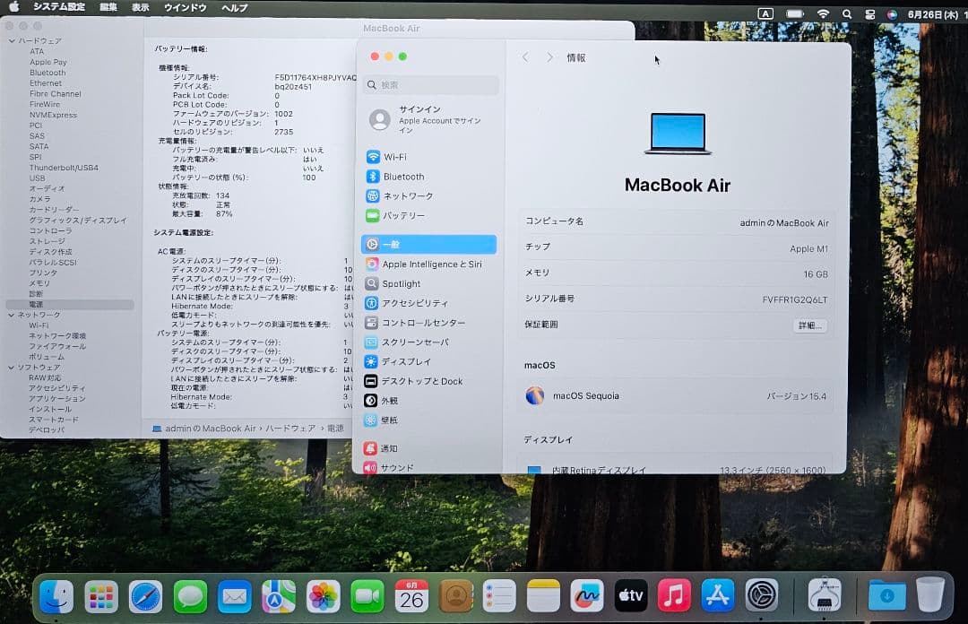Open Finder from the Dock
The height and width of the screenshot is (624, 968).
pyautogui.click(x=56, y=596)
